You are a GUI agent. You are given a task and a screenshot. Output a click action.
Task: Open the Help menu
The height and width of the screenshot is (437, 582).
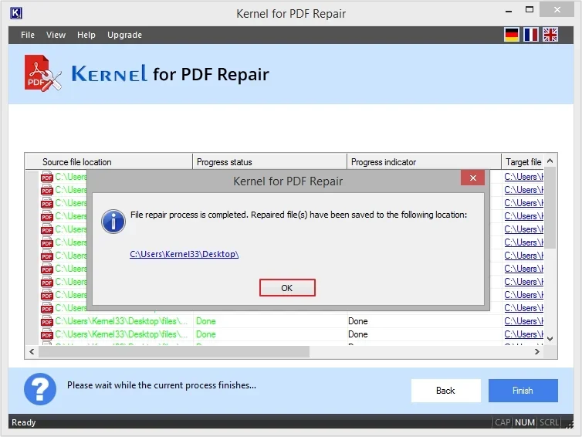pyautogui.click(x=86, y=35)
